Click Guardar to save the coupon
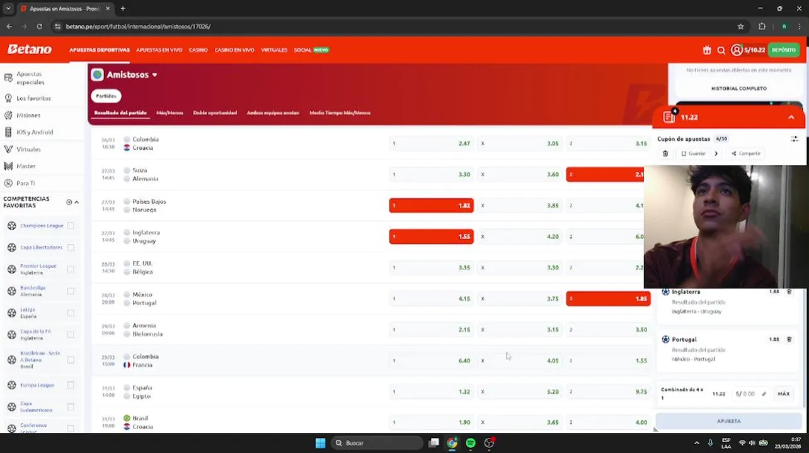This screenshot has height=453, width=809. pos(693,154)
